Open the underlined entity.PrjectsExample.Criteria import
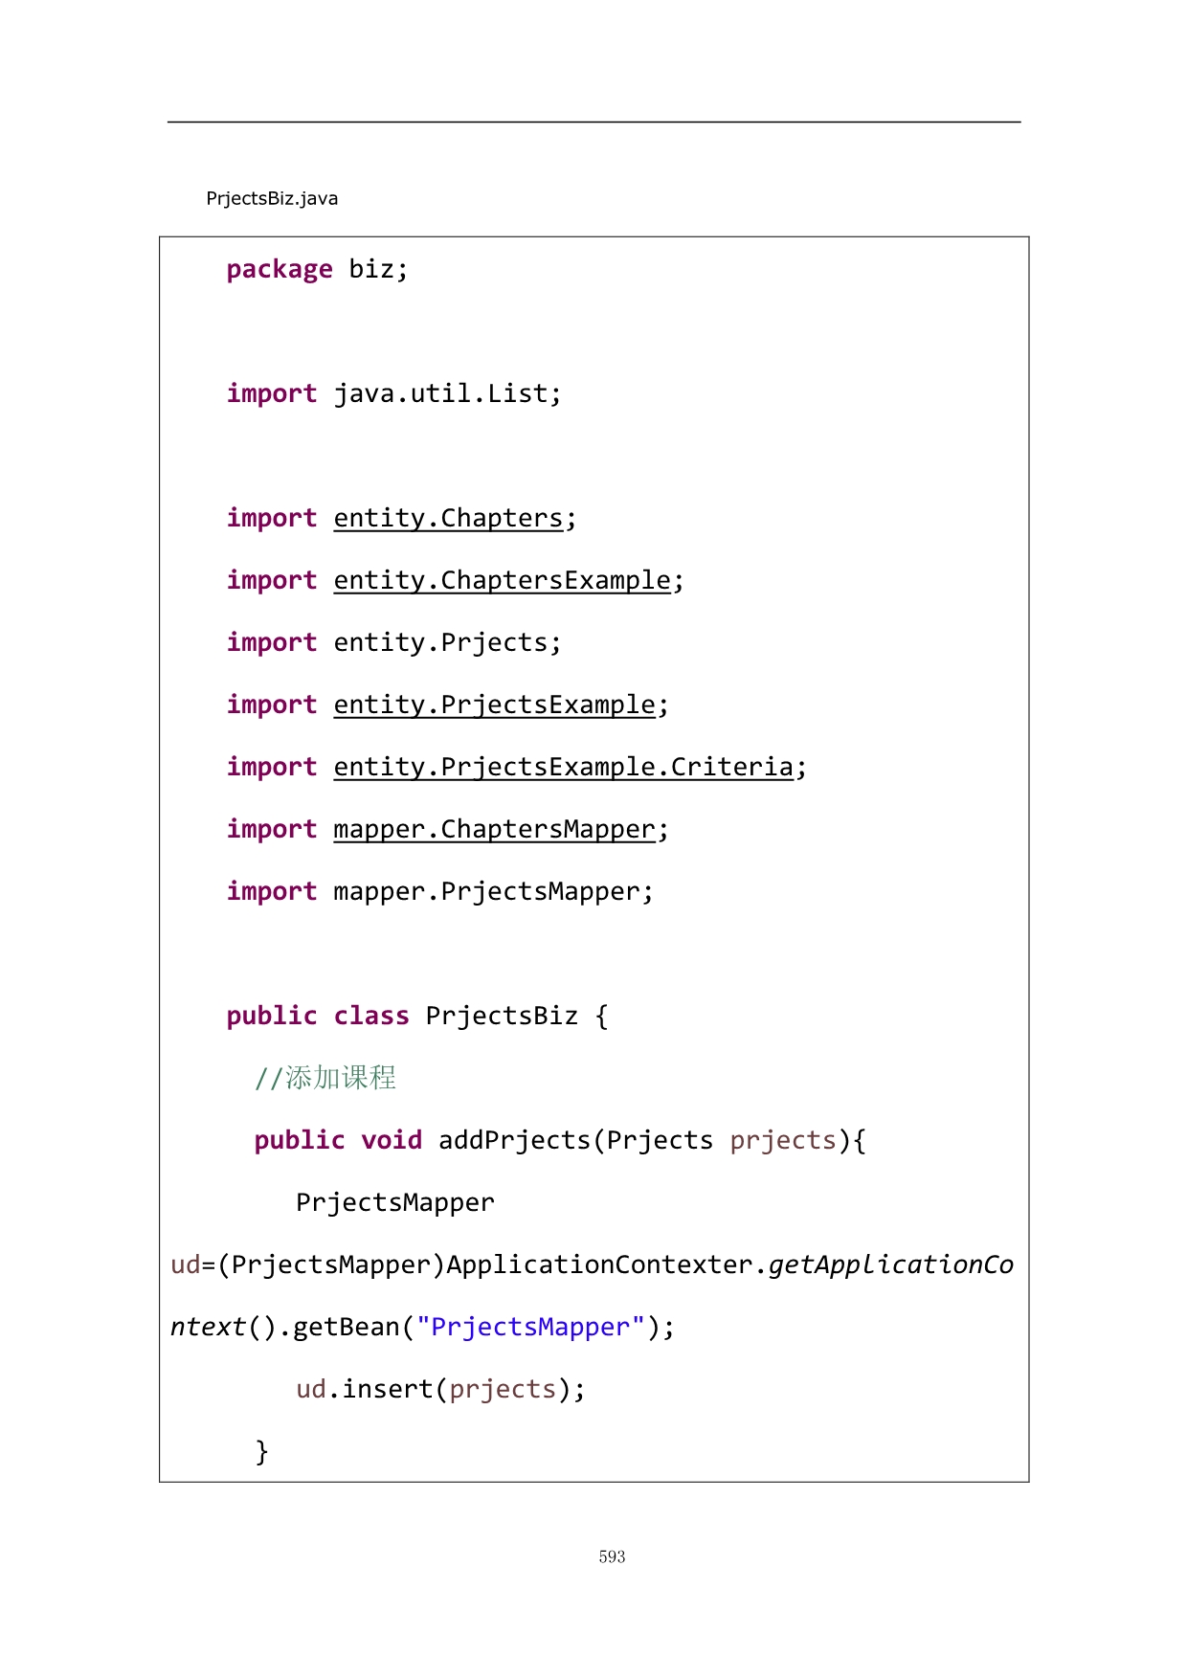This screenshot has height=1678, width=1187. tap(563, 767)
